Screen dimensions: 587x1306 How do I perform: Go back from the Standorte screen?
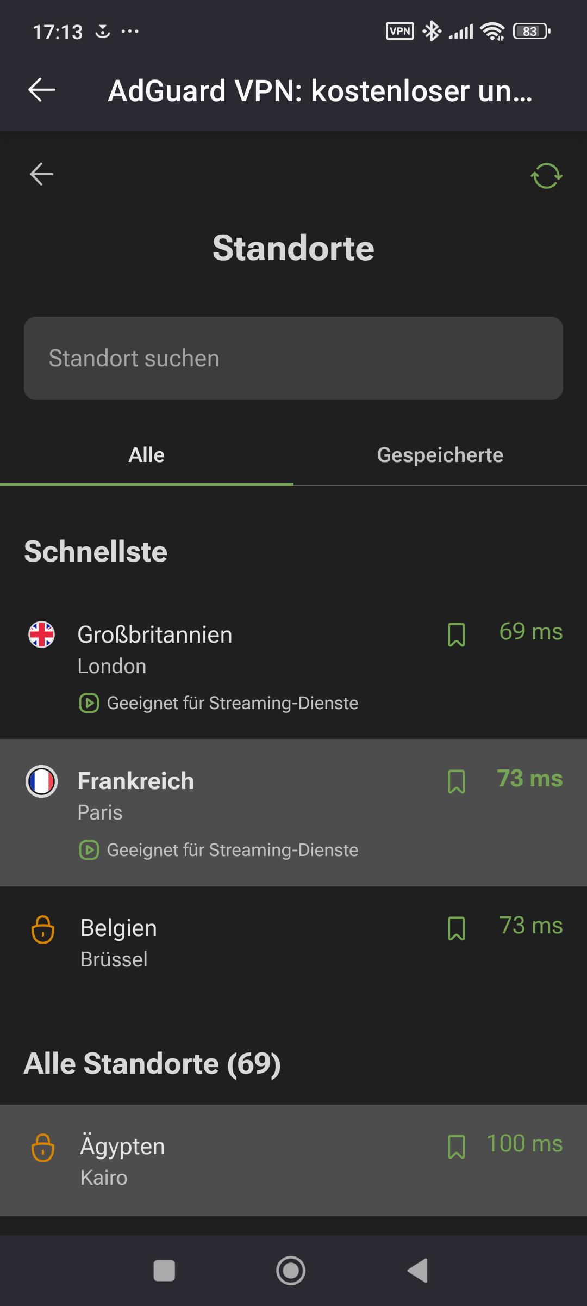(41, 175)
